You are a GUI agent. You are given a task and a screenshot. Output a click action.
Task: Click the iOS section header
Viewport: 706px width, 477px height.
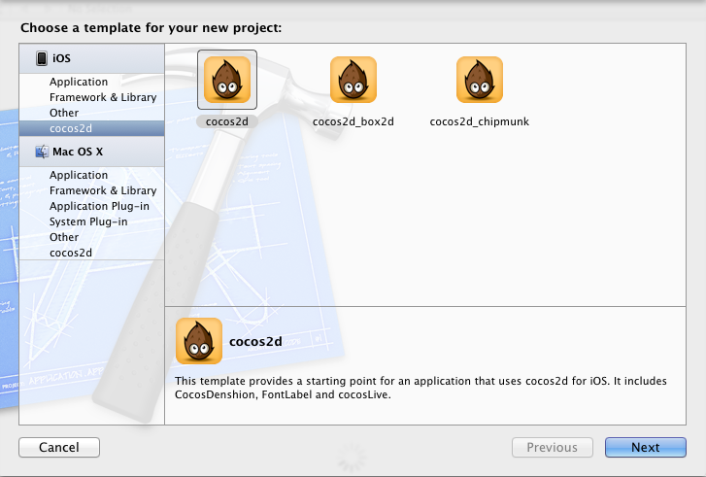(92, 58)
